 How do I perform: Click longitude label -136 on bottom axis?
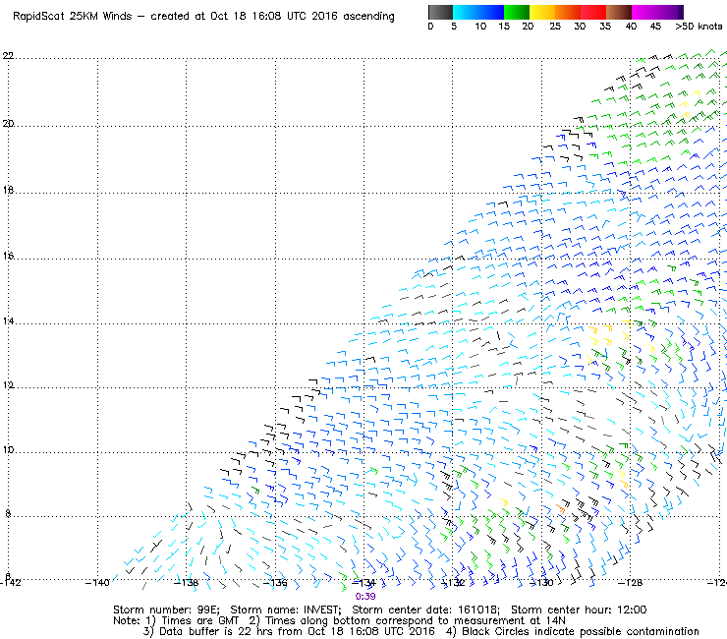point(275,583)
